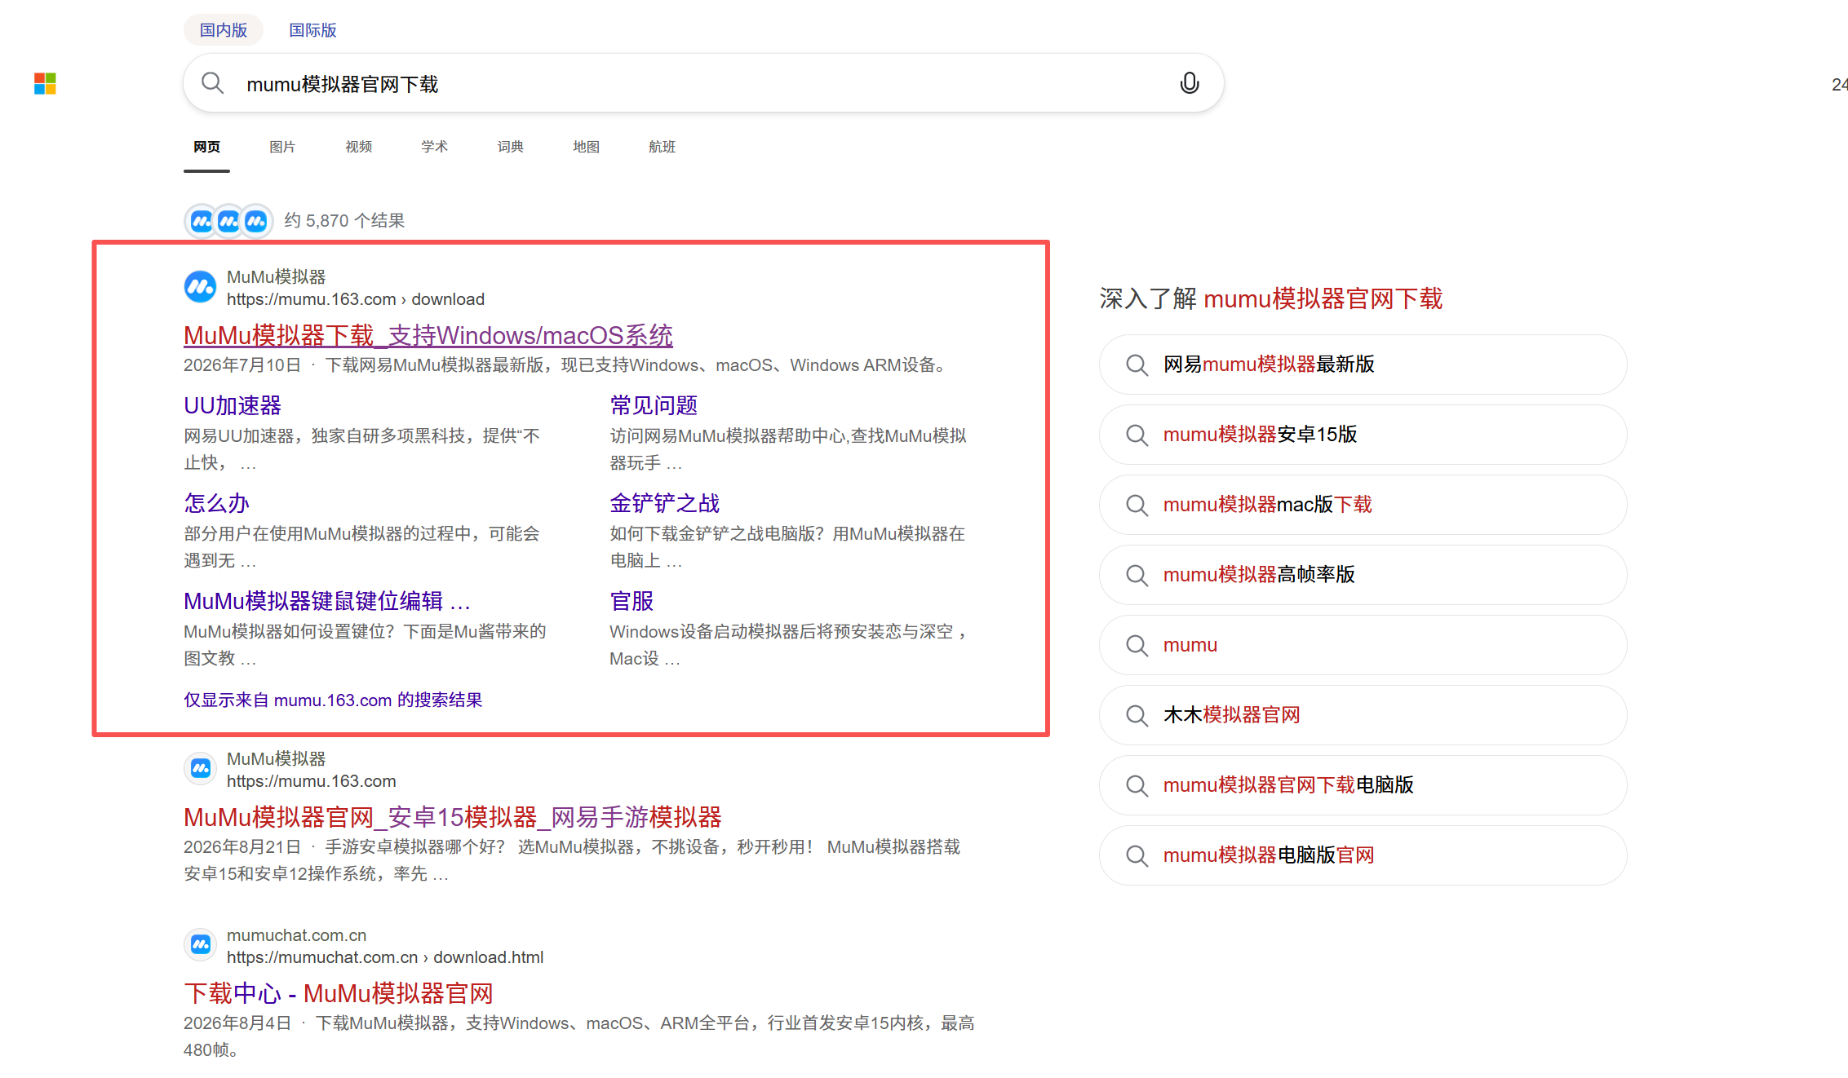Click description under 怎么办 sitelink
This screenshot has height=1078, width=1848.
point(361,547)
